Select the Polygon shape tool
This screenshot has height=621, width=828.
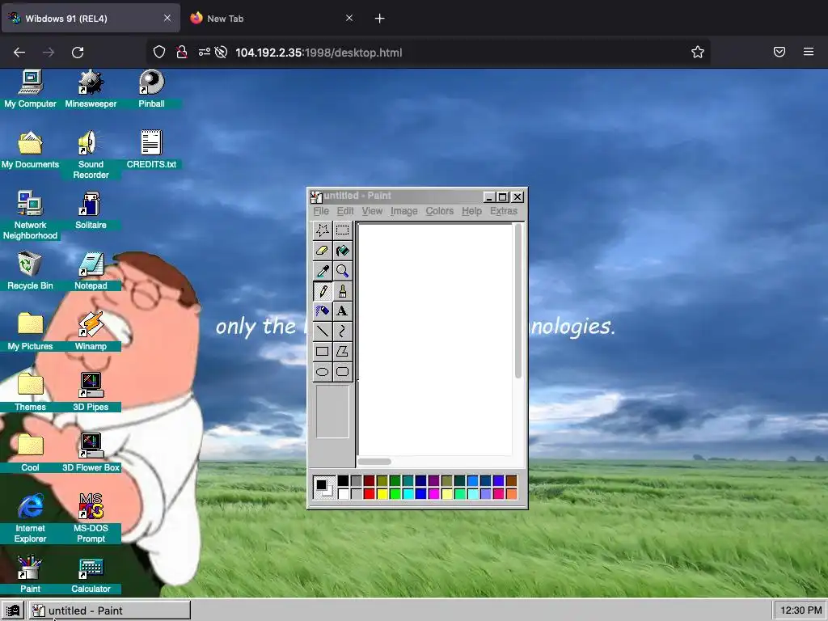point(342,351)
